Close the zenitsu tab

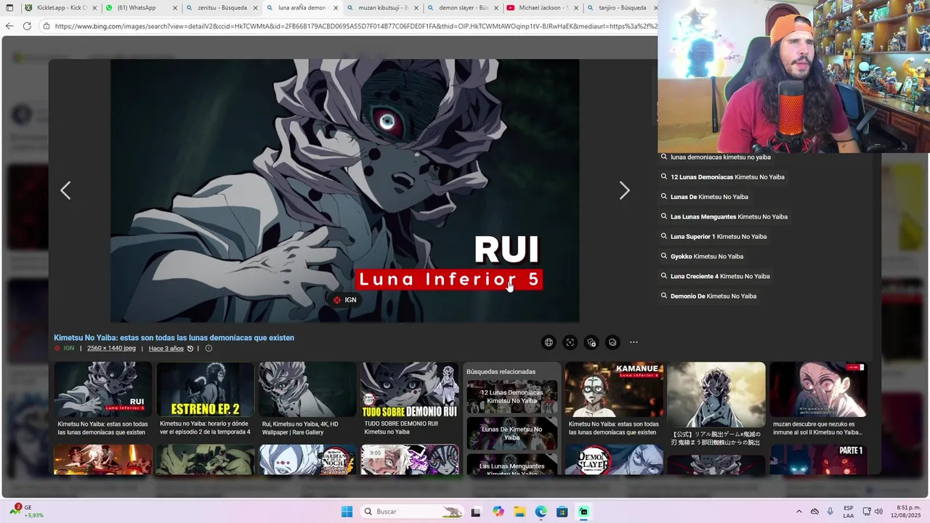click(255, 8)
